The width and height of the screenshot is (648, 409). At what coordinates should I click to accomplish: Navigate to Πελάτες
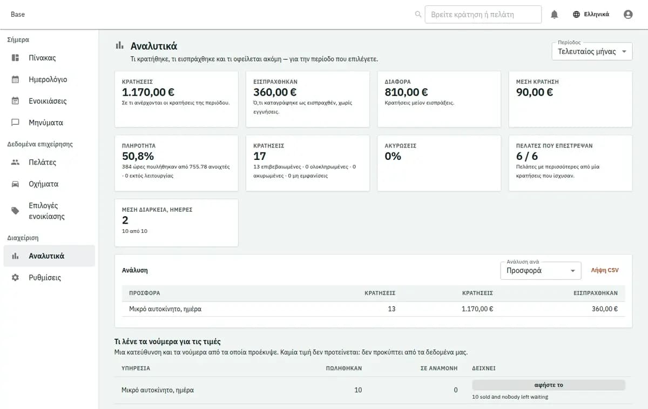tap(49, 162)
